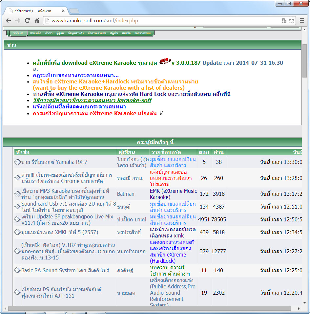Click the post icon beside Basic PA topic

pyautogui.click(x=18, y=270)
